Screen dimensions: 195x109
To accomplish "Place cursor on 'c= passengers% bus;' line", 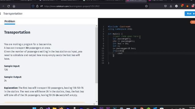I will [124, 48].
